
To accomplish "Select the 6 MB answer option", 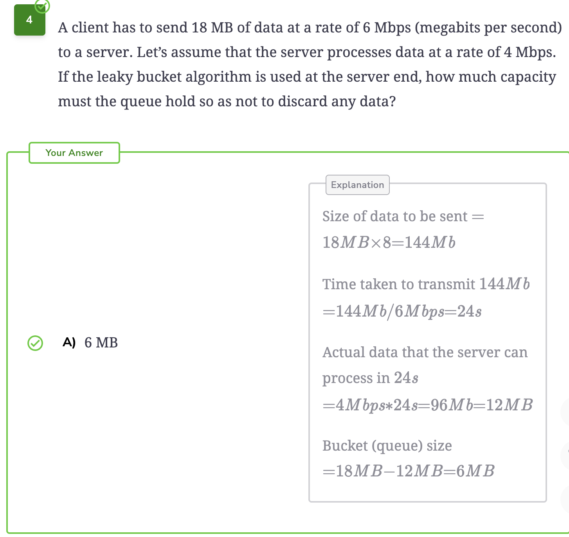I will [x=101, y=343].
